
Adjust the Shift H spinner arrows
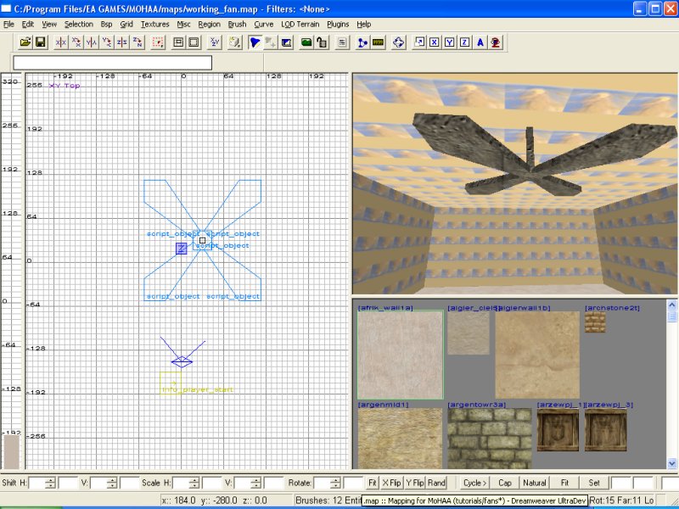50,483
